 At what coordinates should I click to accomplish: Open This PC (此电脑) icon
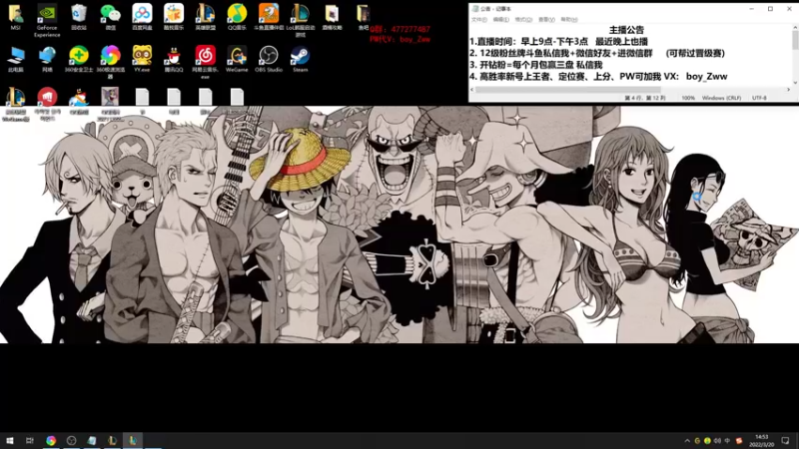[x=15, y=59]
